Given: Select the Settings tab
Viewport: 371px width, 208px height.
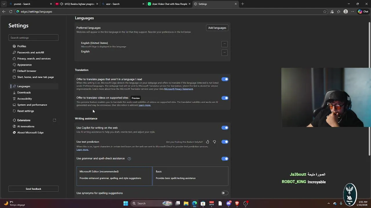Looking at the screenshot, I should click(215, 4).
